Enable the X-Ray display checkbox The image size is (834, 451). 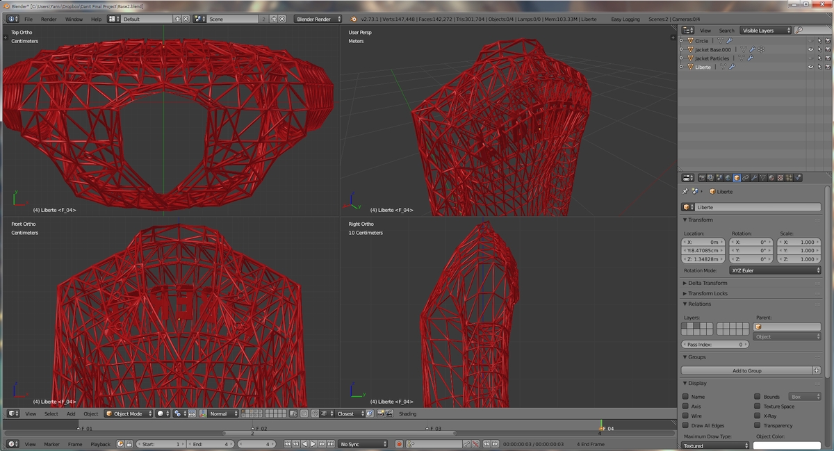click(757, 416)
